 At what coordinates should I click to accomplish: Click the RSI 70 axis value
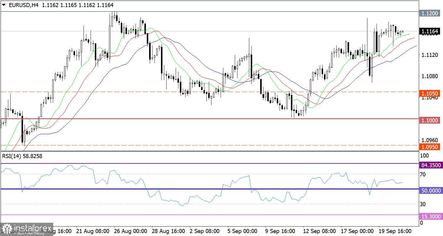point(423,174)
